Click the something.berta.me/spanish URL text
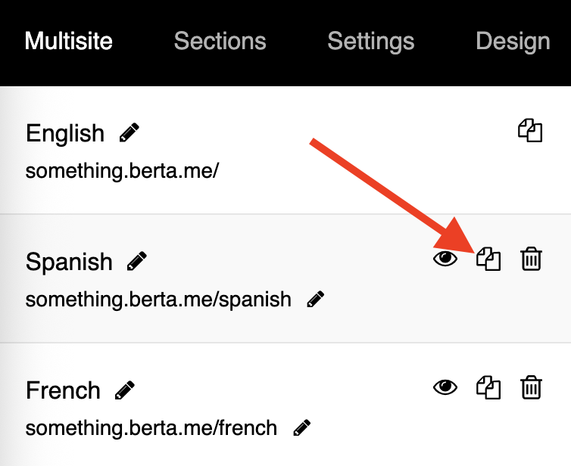 (158, 300)
